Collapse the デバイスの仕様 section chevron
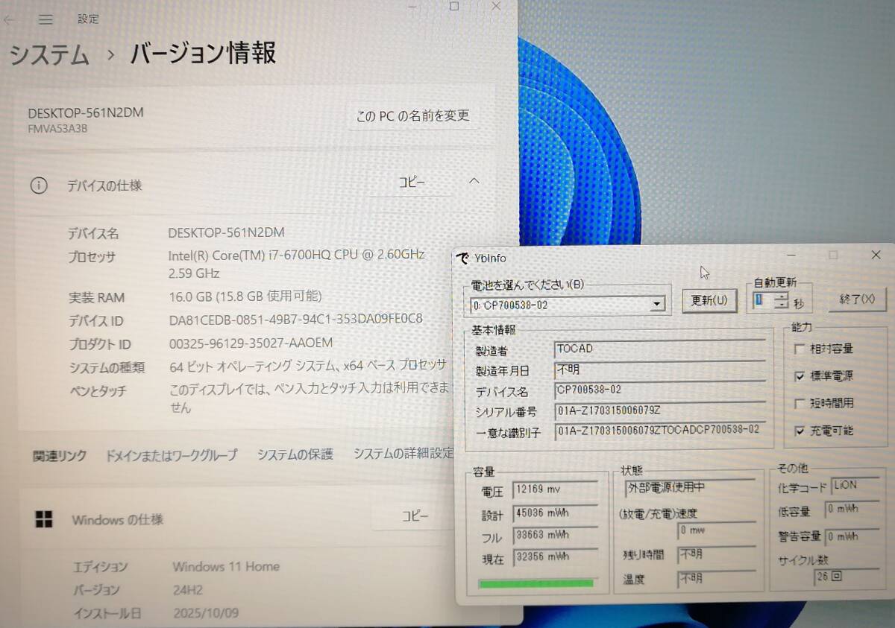Screen dimensions: 895x628 point(474,181)
